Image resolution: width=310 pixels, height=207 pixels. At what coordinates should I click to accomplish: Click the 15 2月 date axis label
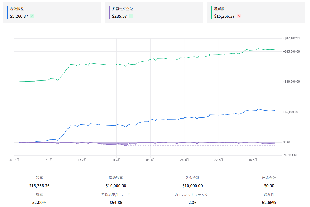click(x=82, y=160)
